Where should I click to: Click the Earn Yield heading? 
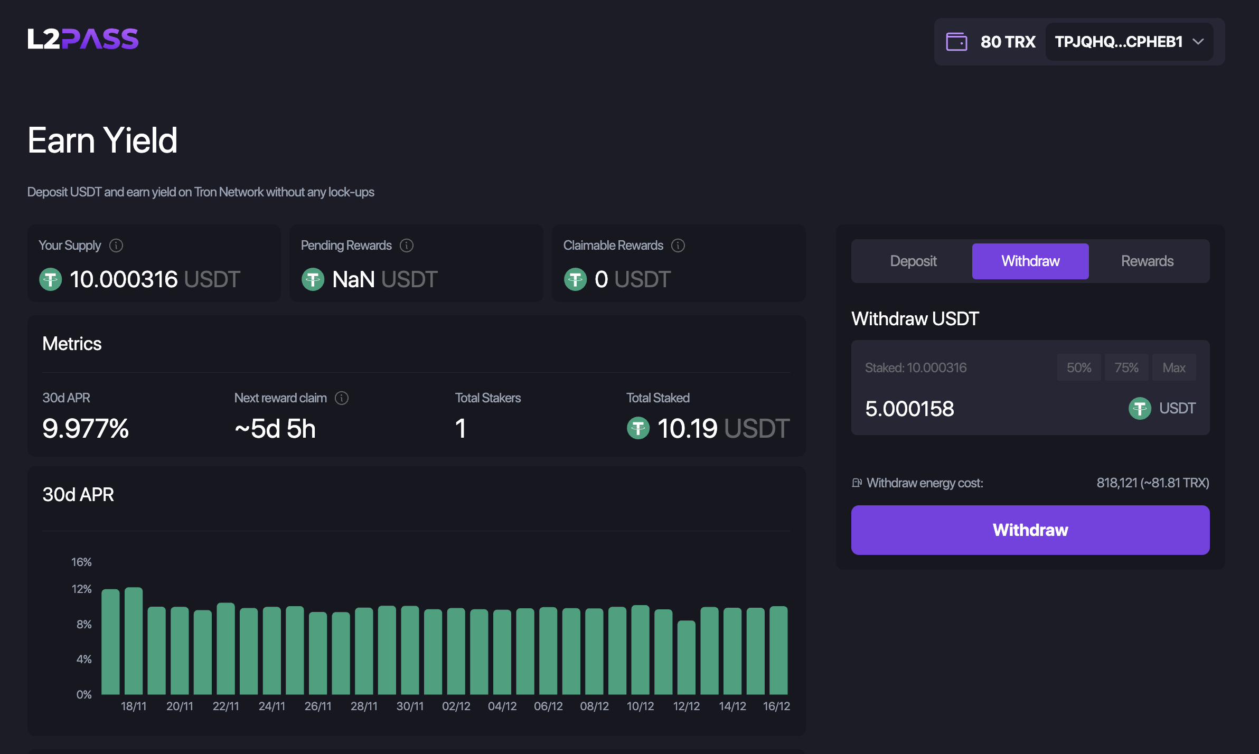pos(102,139)
